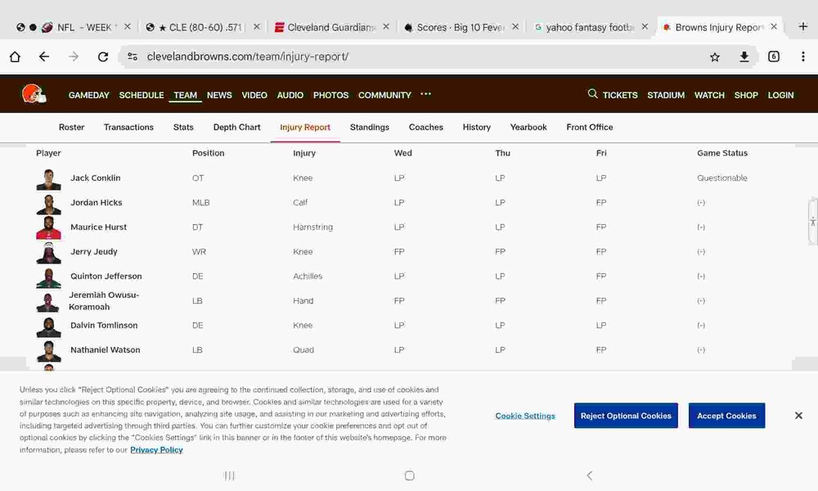Go to the Yearbook sub-tab
818x491 pixels.
(528, 127)
